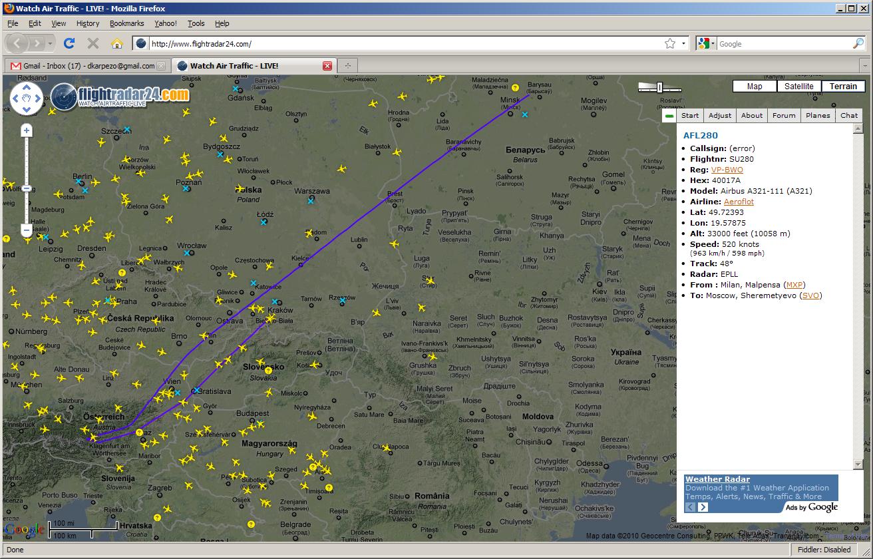873x559 pixels.
Task: Open the Bookmarks menu
Action: click(x=126, y=23)
